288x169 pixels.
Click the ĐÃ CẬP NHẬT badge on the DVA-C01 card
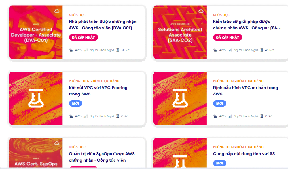coord(83,37)
